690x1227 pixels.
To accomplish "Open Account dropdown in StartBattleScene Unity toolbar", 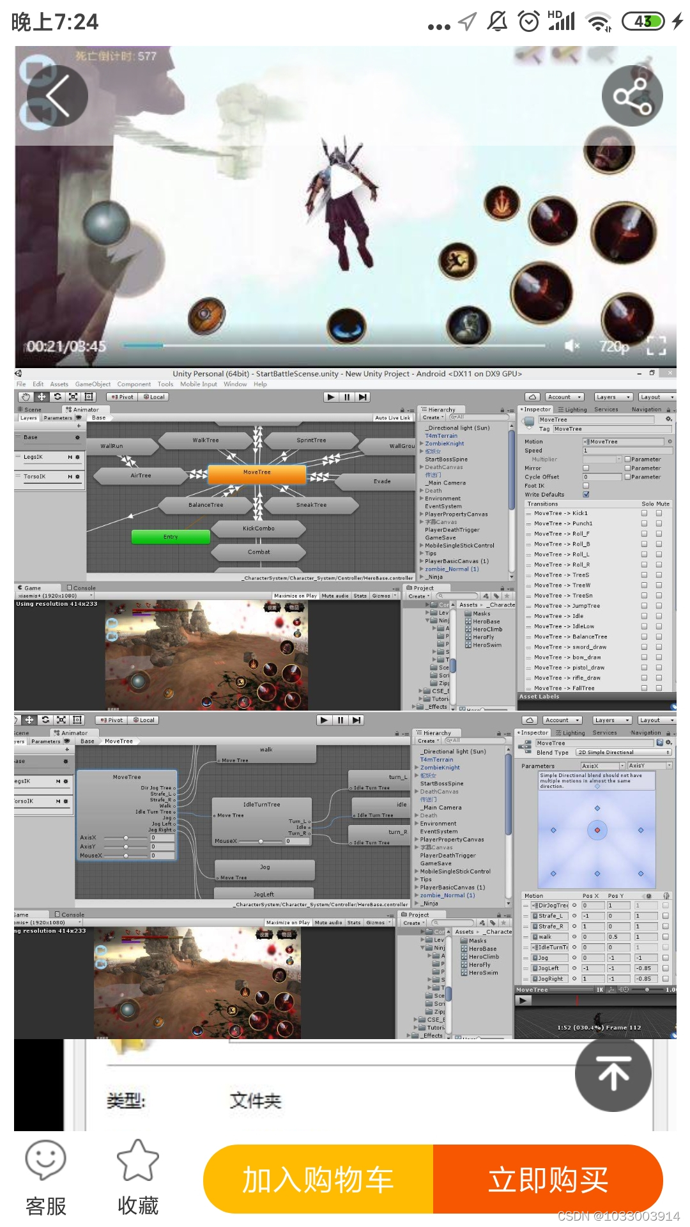I will coord(565,397).
